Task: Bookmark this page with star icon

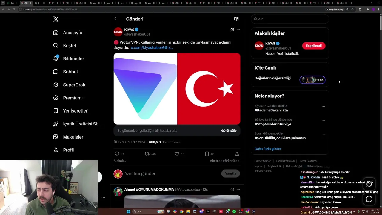Action: pyautogui.click(x=352, y=9)
